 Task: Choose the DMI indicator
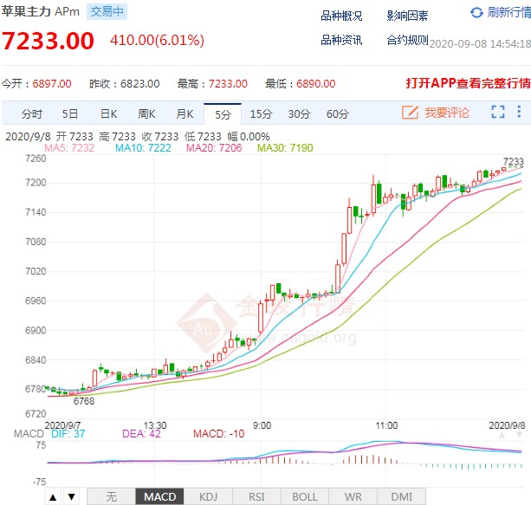[401, 497]
